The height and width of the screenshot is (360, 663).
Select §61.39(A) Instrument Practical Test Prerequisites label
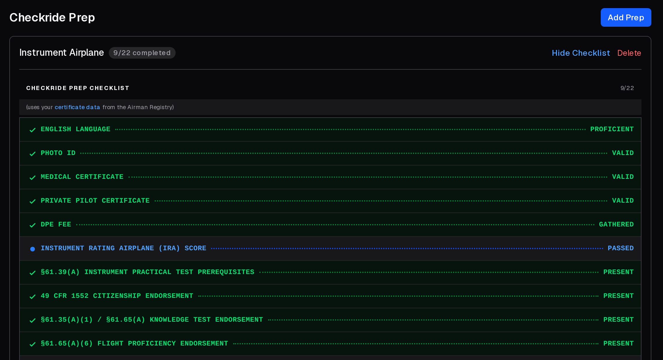pos(147,272)
